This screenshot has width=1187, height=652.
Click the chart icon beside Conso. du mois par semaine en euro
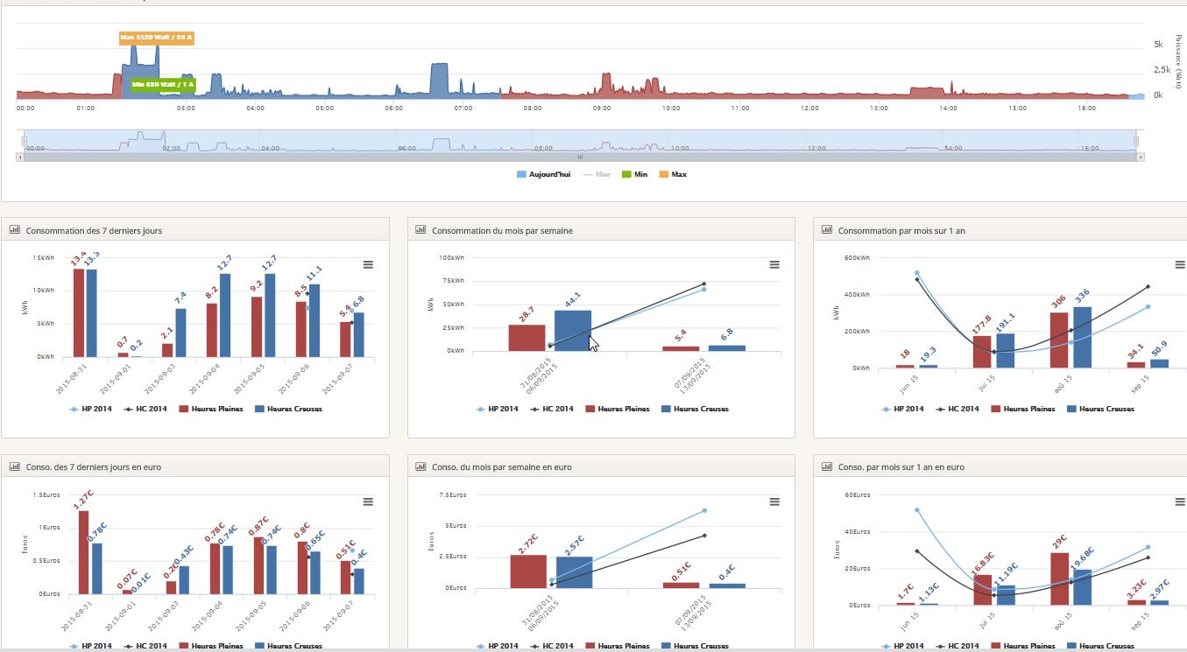(420, 466)
